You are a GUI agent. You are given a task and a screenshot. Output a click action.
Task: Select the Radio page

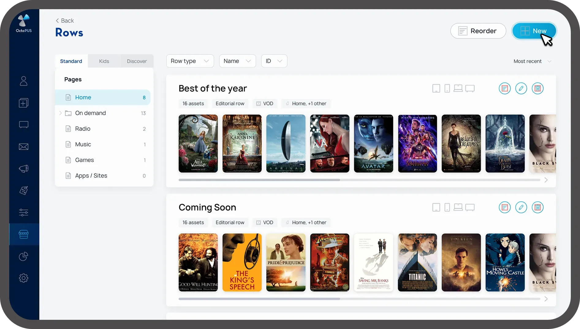(103, 129)
